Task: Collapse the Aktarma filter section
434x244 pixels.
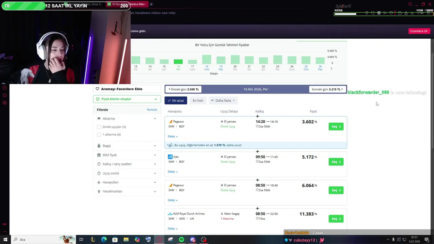Action: [x=155, y=119]
